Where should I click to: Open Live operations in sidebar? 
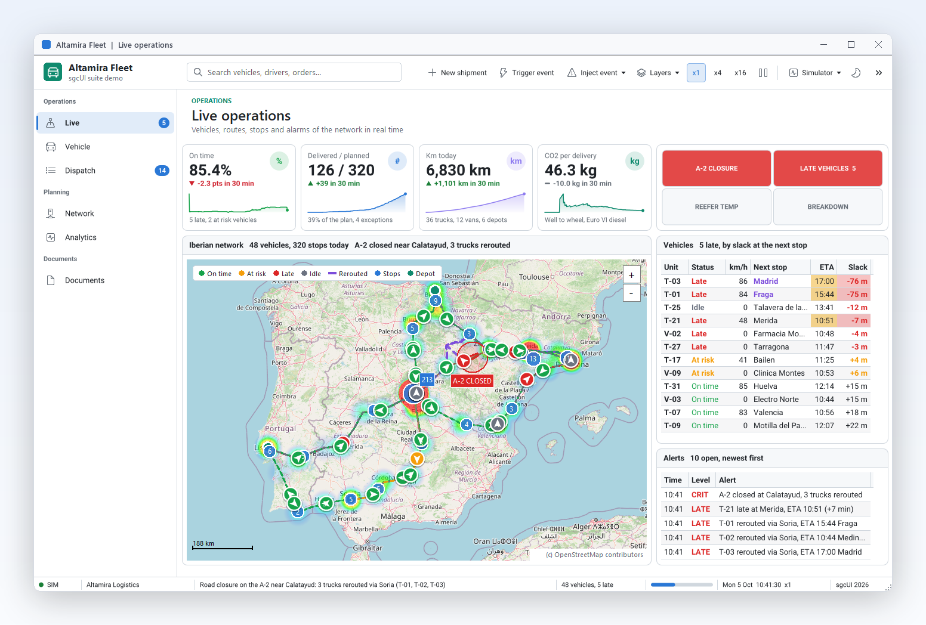pos(106,123)
